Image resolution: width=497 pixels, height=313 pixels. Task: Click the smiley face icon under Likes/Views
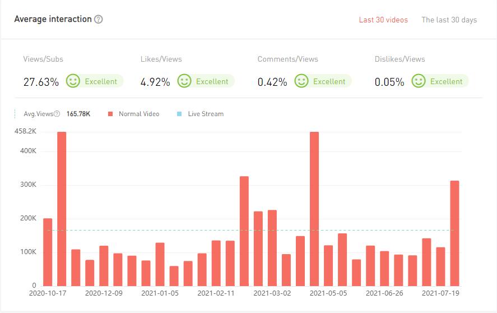pos(184,81)
